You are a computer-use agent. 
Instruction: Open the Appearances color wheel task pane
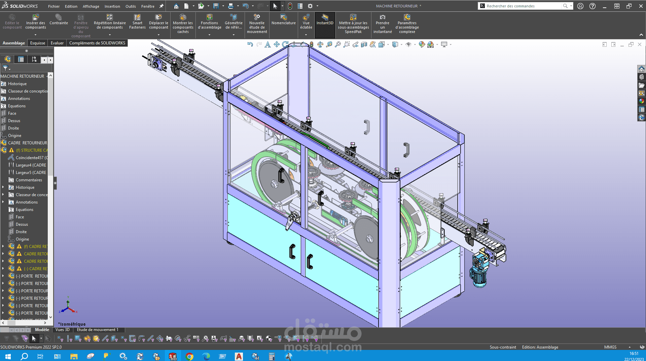coord(642,101)
